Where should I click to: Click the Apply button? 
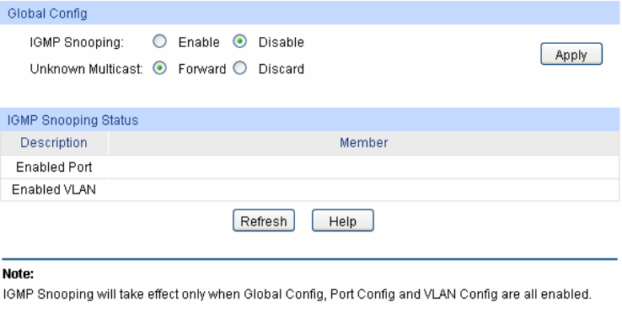pyautogui.click(x=571, y=54)
